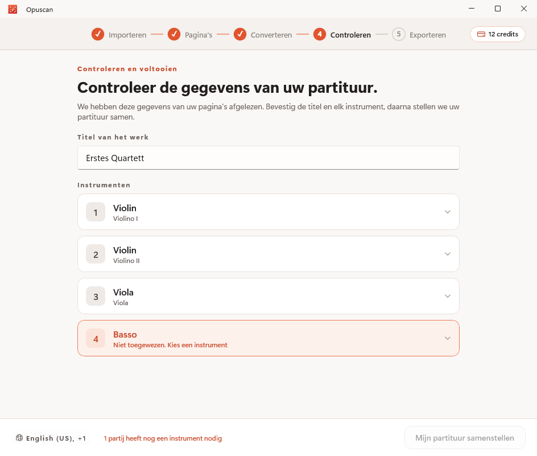Viewport: 537px width, 456px height.
Task: Click number badge 1 of Violino I
Action: coord(96,212)
